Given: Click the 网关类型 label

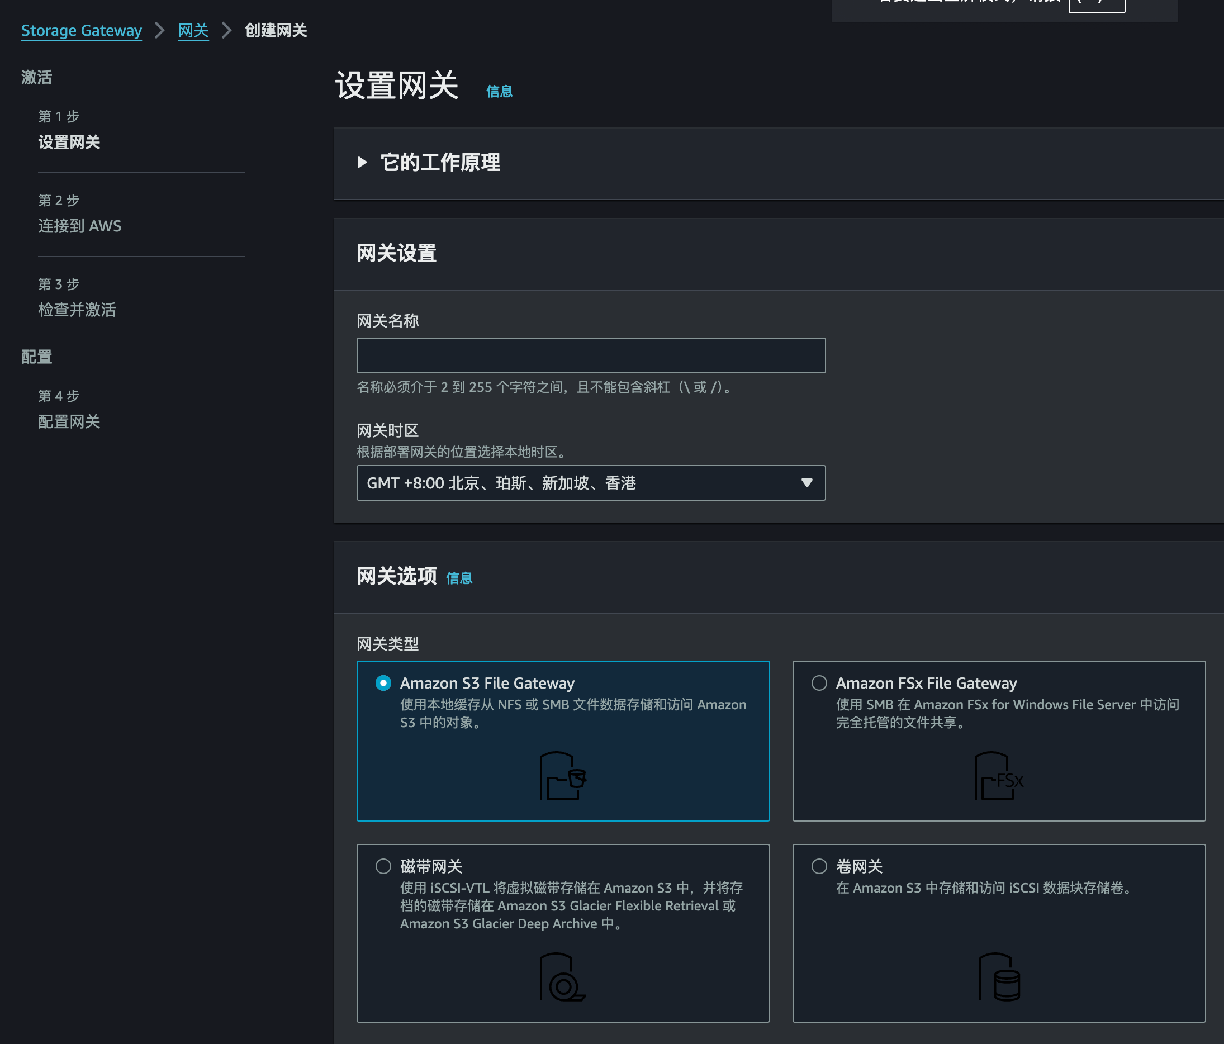Looking at the screenshot, I should click(x=387, y=643).
